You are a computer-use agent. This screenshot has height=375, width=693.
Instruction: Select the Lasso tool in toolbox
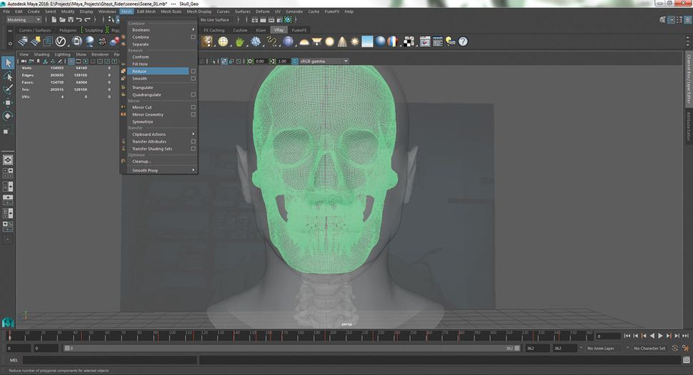8,76
